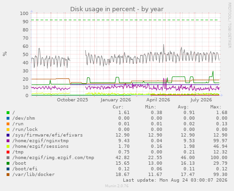234x191 pixels.
Task: Click the lime sessions legend swatch
Action: 8,146
